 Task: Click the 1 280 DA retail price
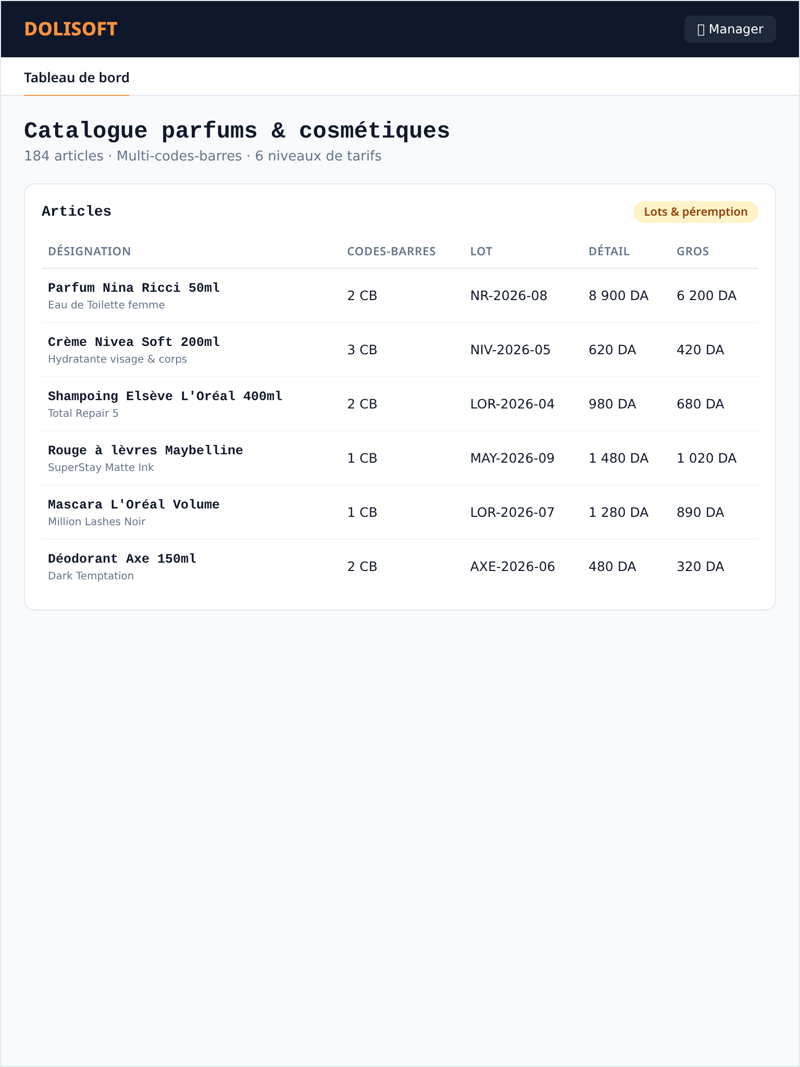click(x=618, y=513)
